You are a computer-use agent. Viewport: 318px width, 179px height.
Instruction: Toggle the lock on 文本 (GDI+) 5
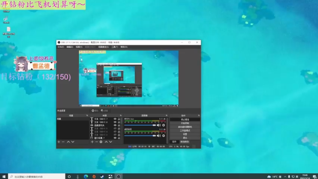pyautogui.click(x=119, y=128)
